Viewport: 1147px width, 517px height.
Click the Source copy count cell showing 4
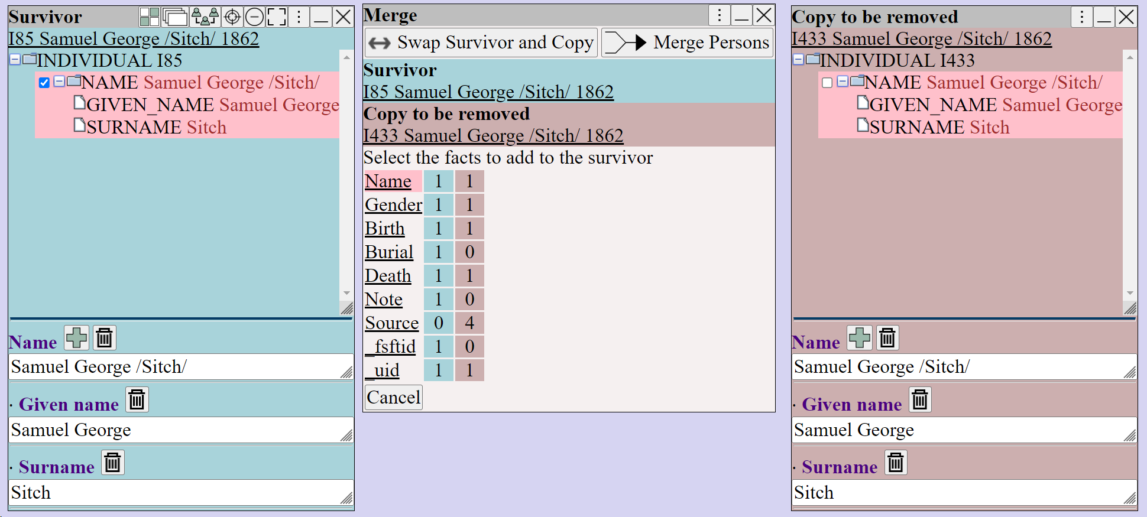coord(469,323)
